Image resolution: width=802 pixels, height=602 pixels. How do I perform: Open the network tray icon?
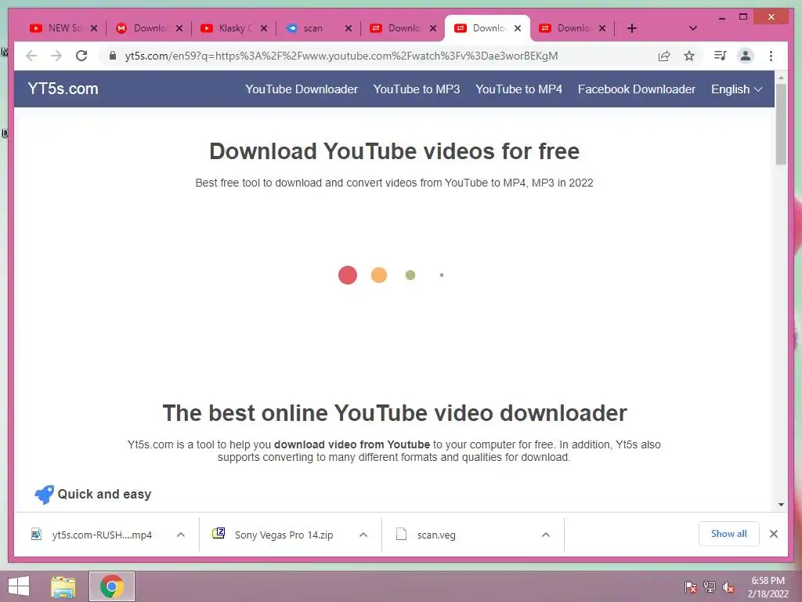click(710, 587)
